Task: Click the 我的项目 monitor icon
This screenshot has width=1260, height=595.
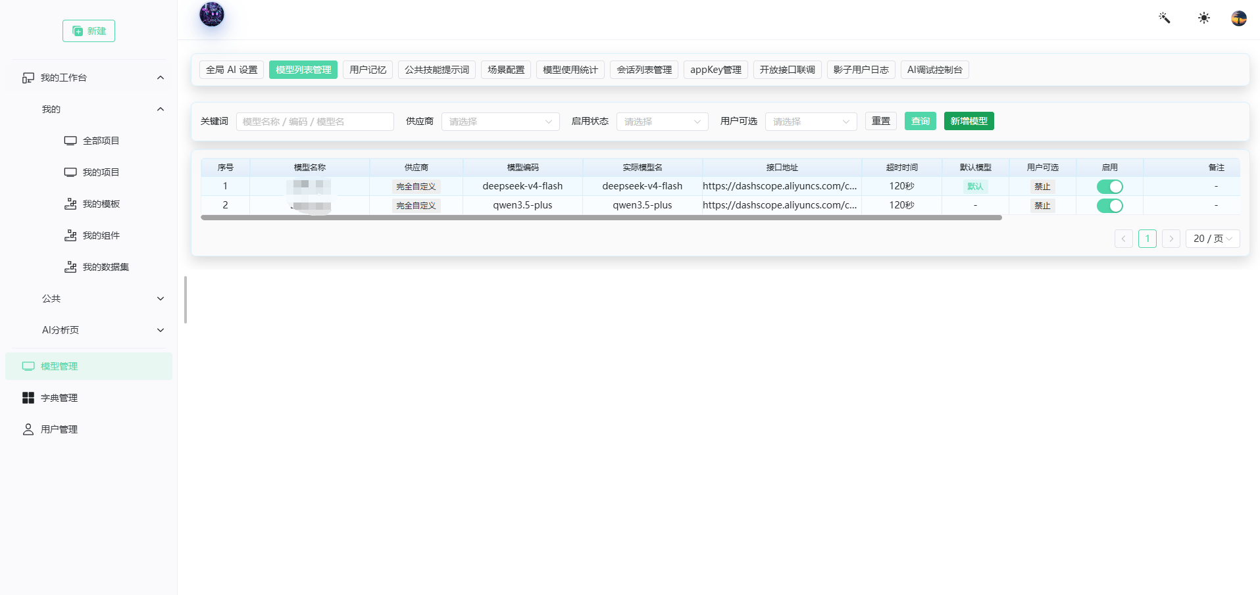Action: (70, 172)
